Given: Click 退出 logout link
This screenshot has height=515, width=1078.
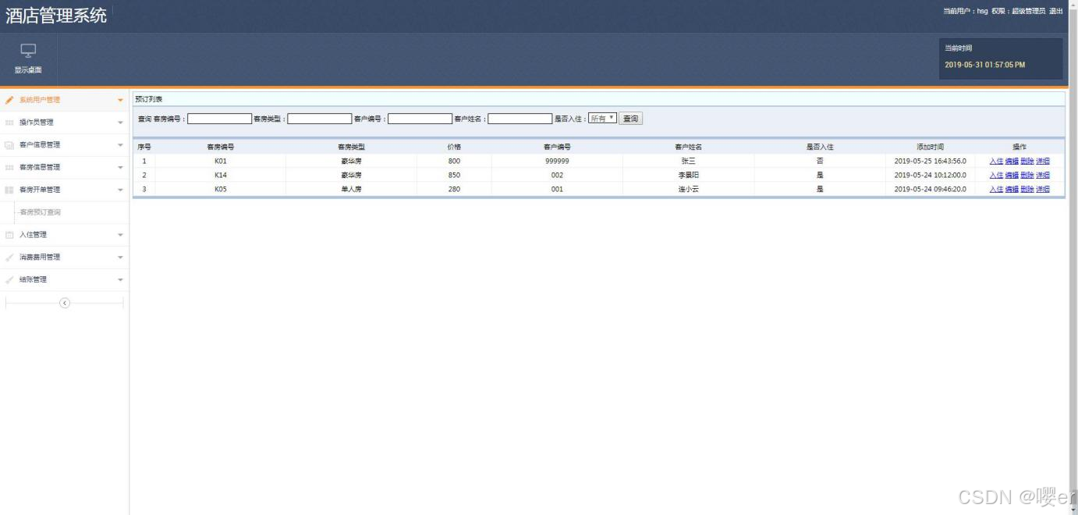Looking at the screenshot, I should tap(1055, 11).
